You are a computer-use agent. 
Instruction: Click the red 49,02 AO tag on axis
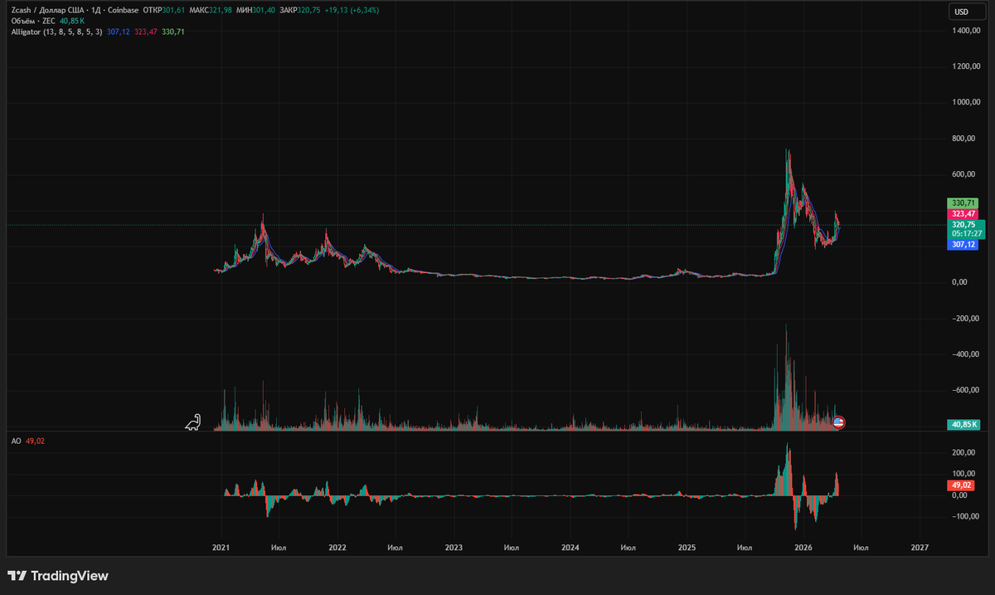click(x=961, y=485)
